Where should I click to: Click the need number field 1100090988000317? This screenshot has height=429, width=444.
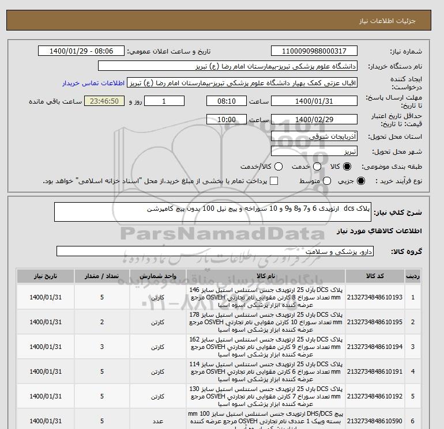pos(314,51)
